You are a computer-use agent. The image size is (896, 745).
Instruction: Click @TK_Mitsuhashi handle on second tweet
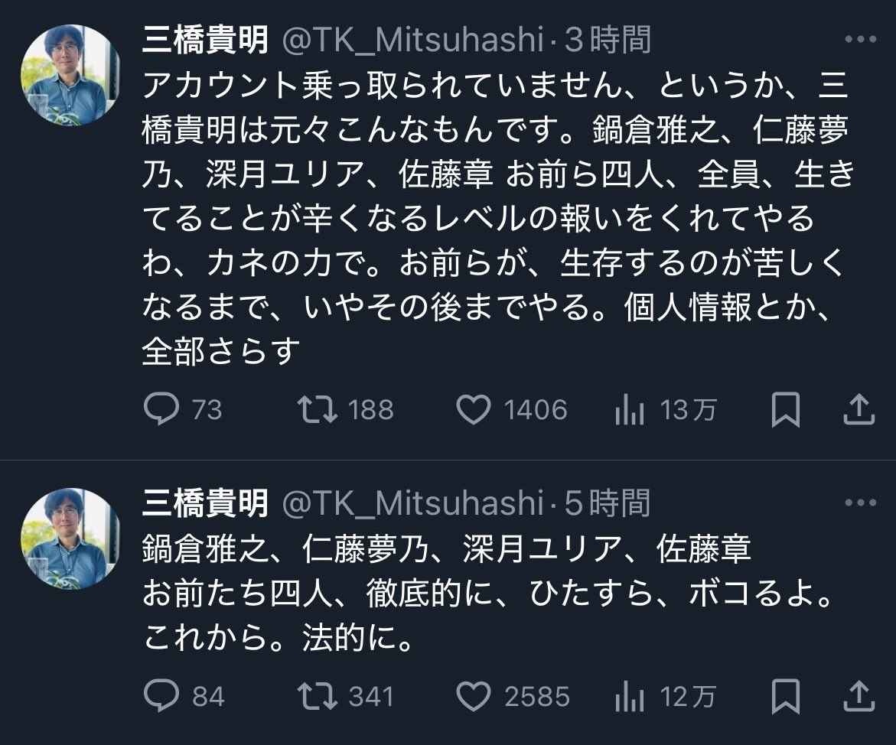click(x=413, y=503)
